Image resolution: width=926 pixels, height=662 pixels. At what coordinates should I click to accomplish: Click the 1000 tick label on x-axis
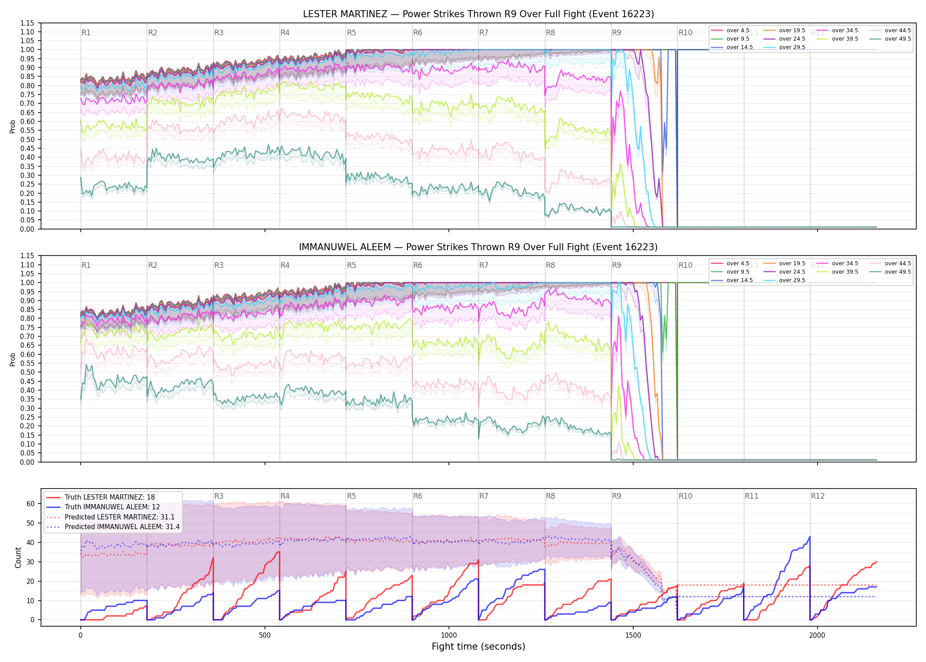pyautogui.click(x=449, y=635)
